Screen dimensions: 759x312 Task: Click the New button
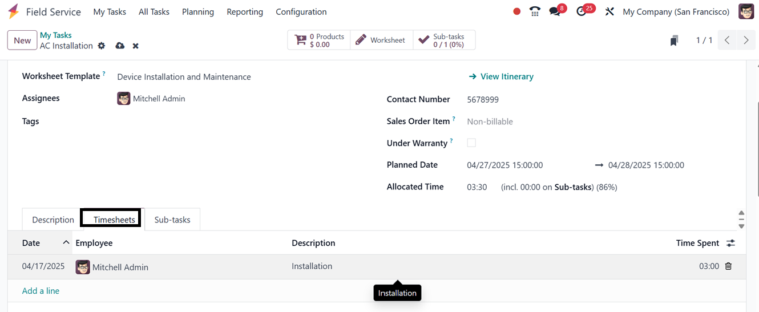pyautogui.click(x=22, y=40)
